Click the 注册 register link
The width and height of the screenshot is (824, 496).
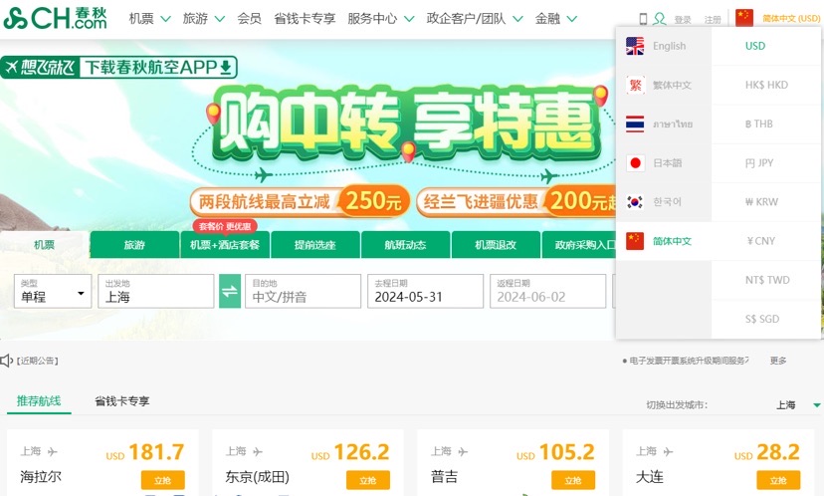pos(713,20)
